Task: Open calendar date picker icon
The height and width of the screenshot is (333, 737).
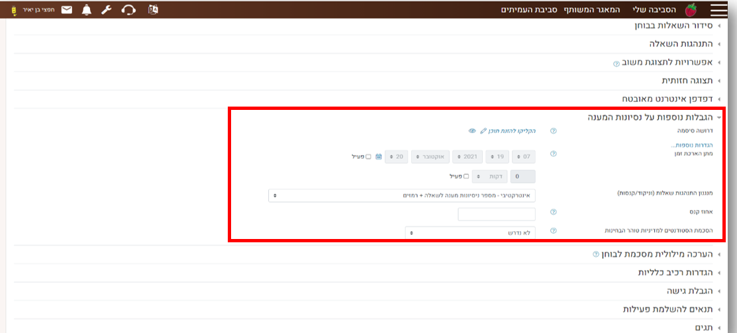Action: [379, 157]
